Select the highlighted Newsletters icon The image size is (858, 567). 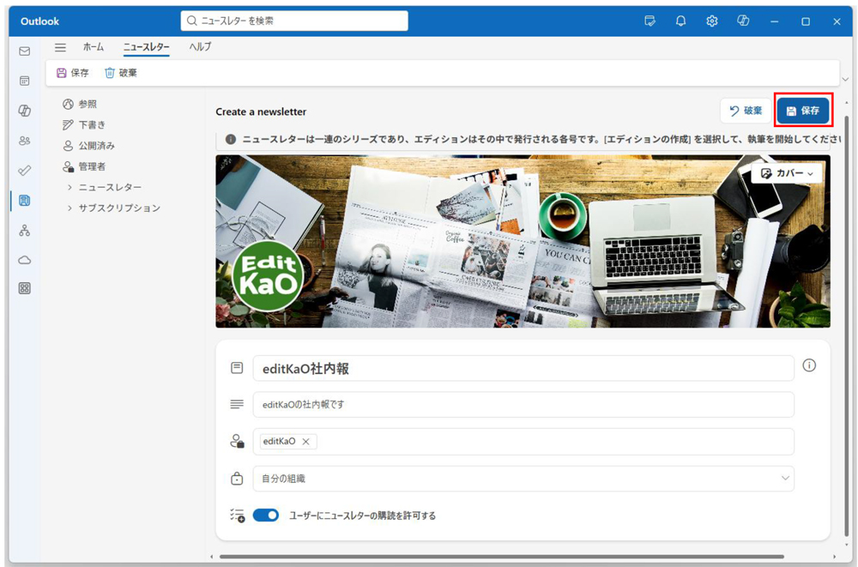click(23, 199)
